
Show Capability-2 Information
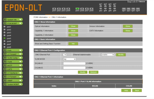click(73, 35)
